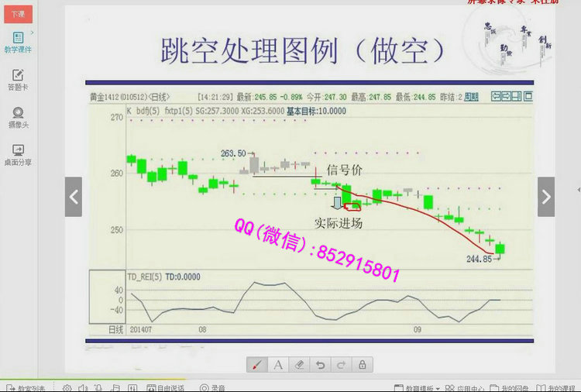
Task: Advance to the next slide
Action: [546, 197]
